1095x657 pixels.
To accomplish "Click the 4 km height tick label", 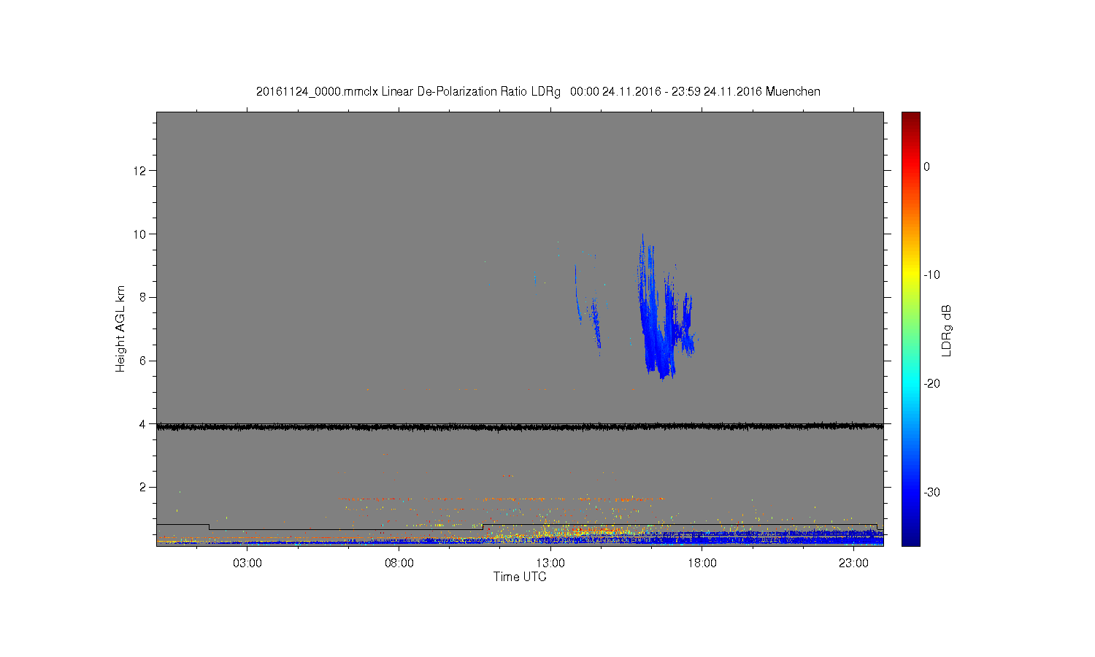I will click(x=143, y=423).
